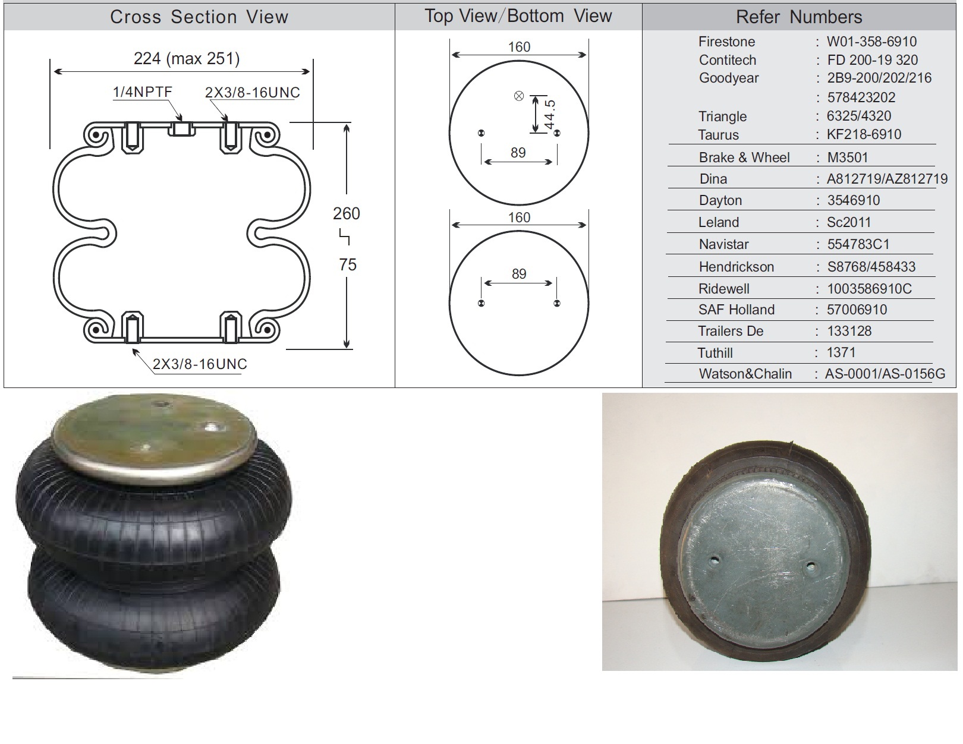Click the top view 160 diameter label
963x744 pixels.
519,47
